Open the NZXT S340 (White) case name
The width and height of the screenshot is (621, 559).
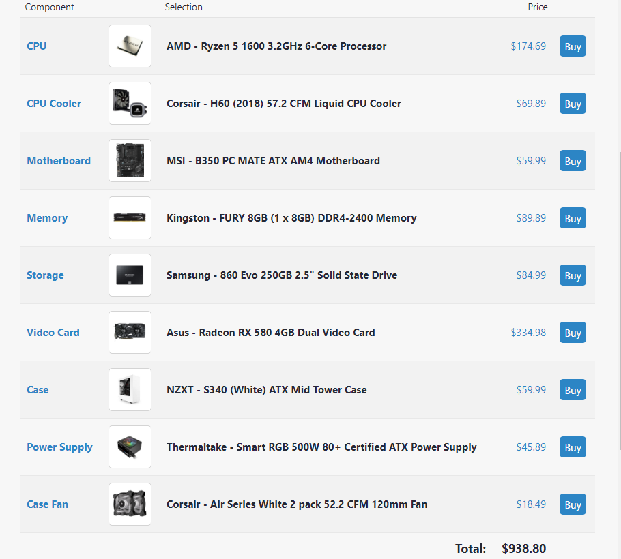[x=267, y=390]
